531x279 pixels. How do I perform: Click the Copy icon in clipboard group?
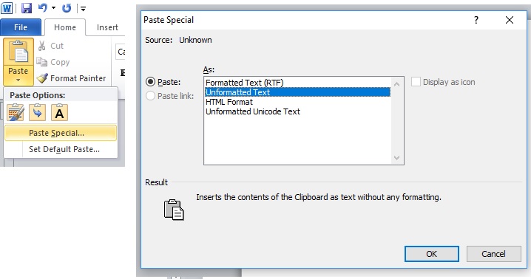coord(41,62)
